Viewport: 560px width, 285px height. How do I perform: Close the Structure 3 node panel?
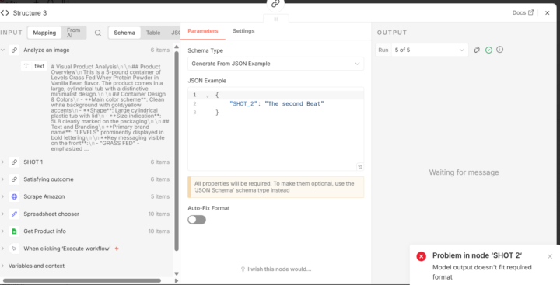tap(547, 13)
